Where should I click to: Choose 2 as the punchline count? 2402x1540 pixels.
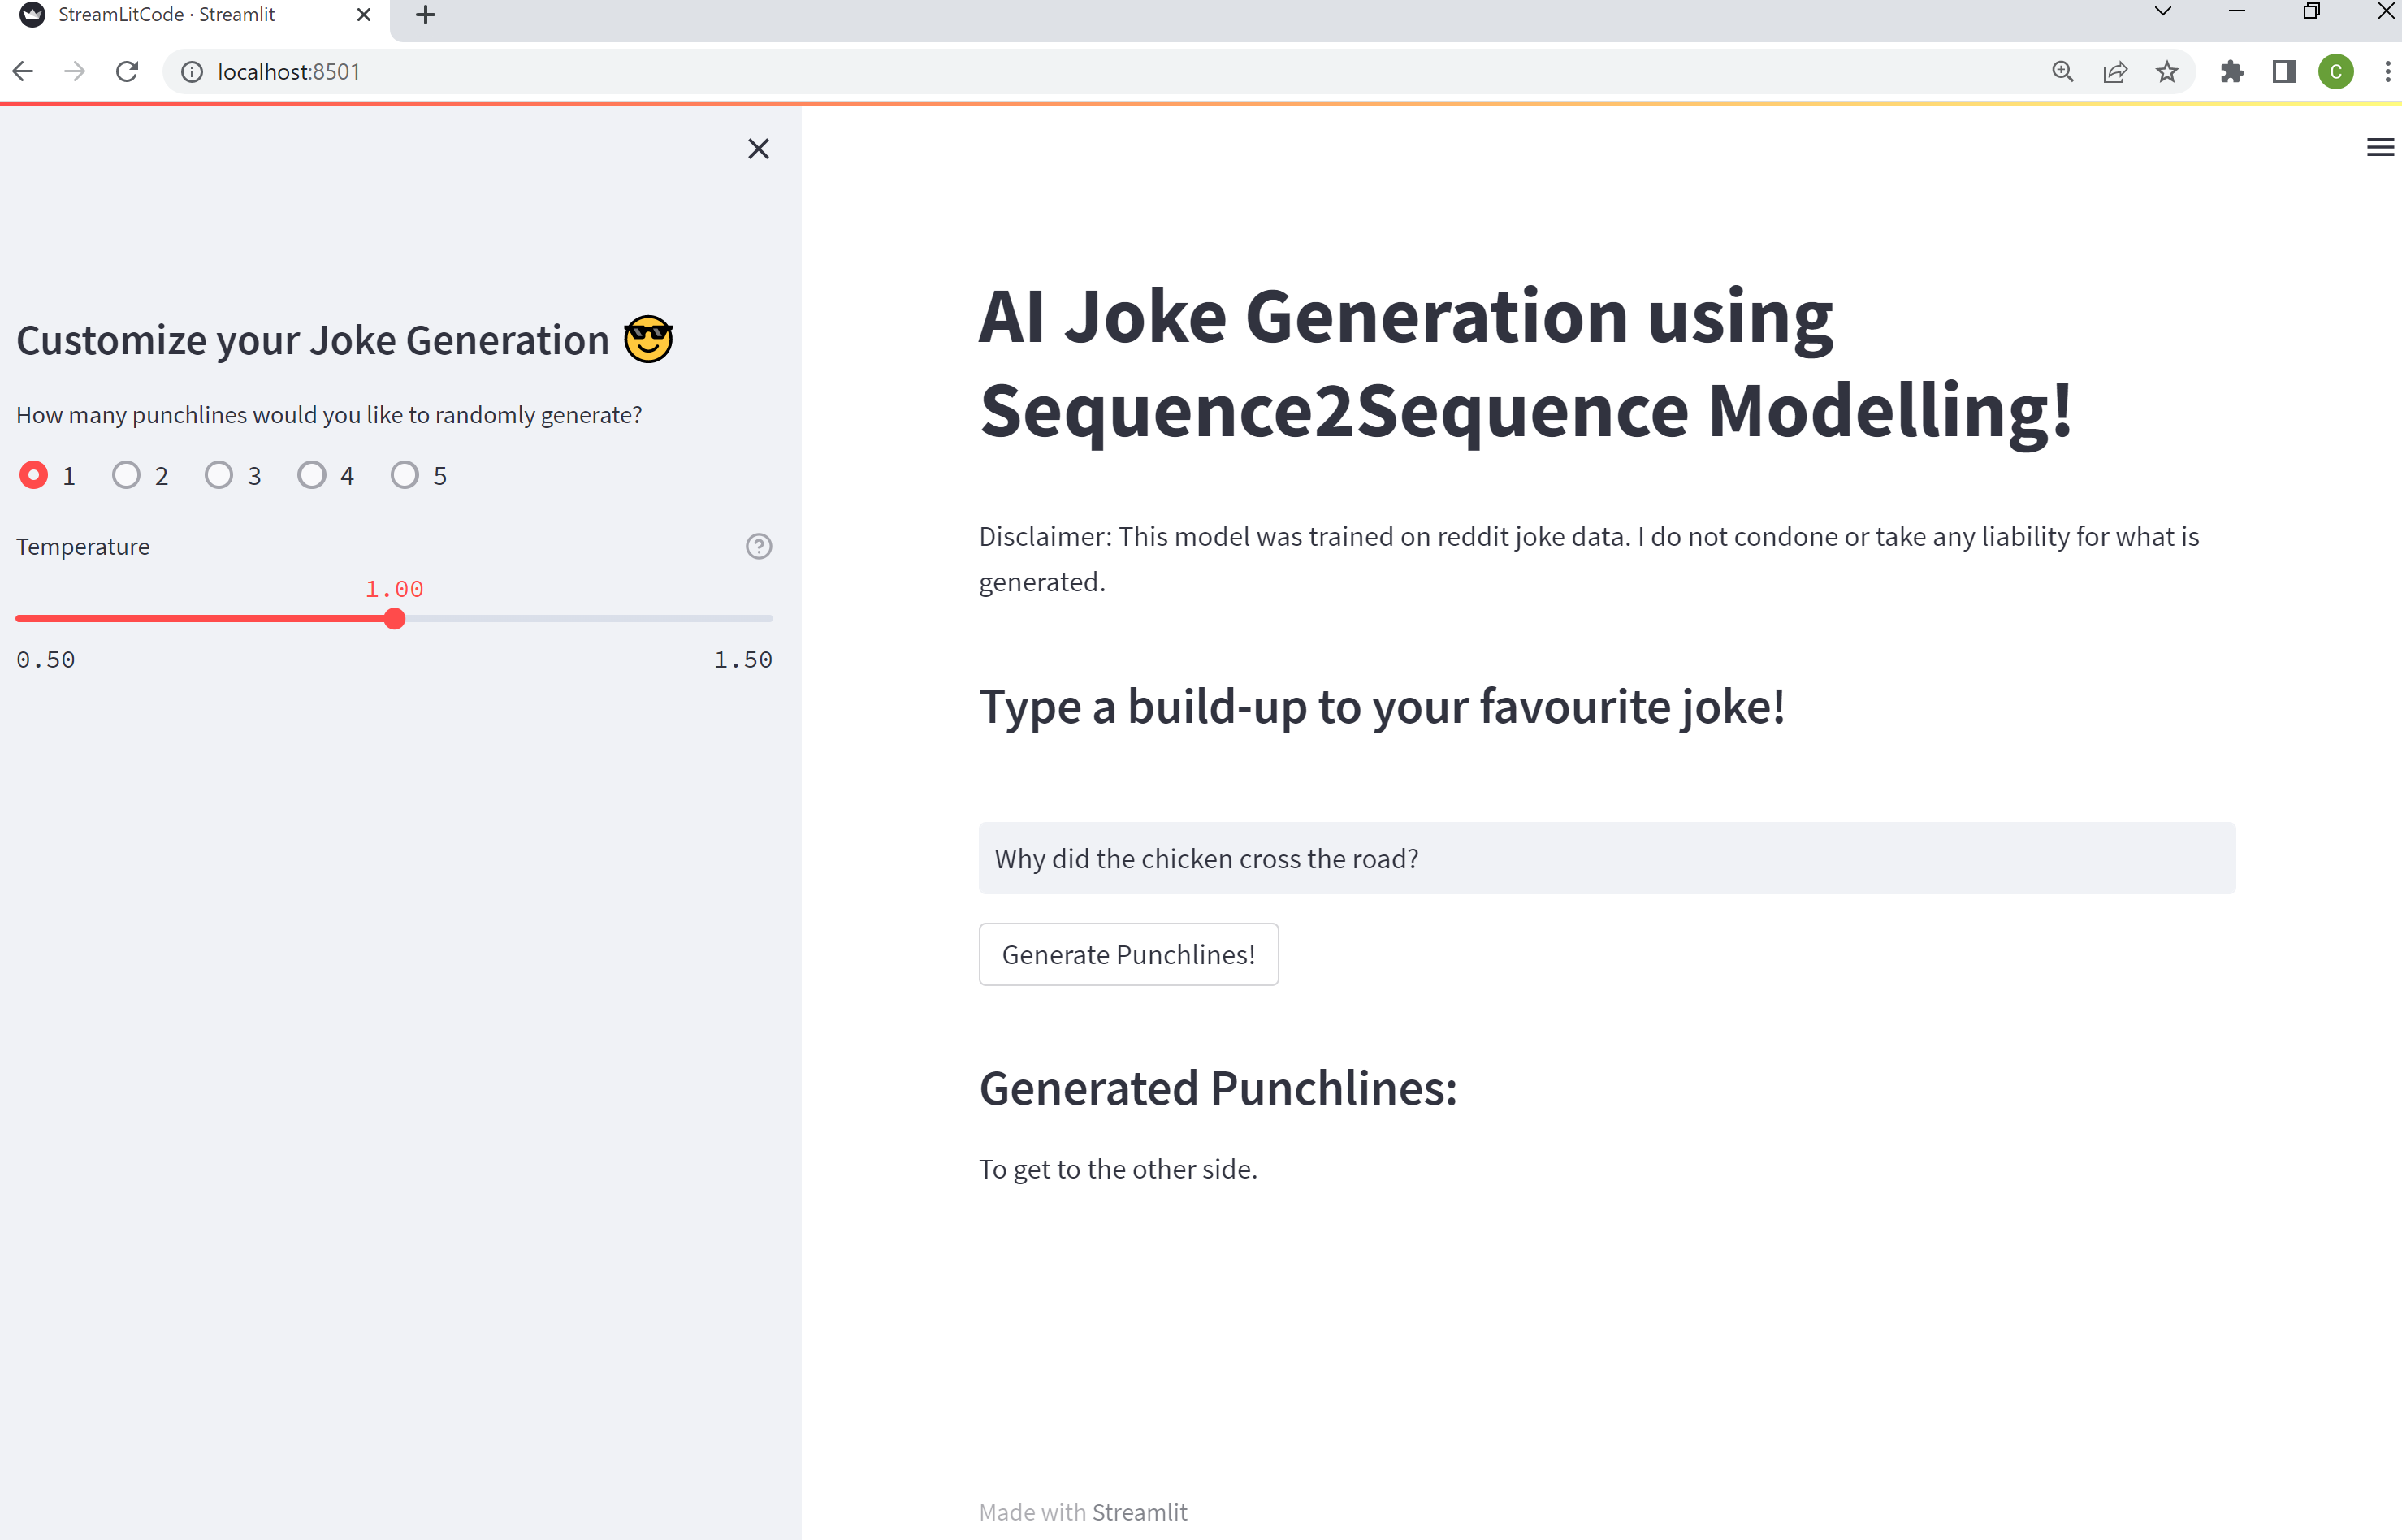tap(126, 475)
